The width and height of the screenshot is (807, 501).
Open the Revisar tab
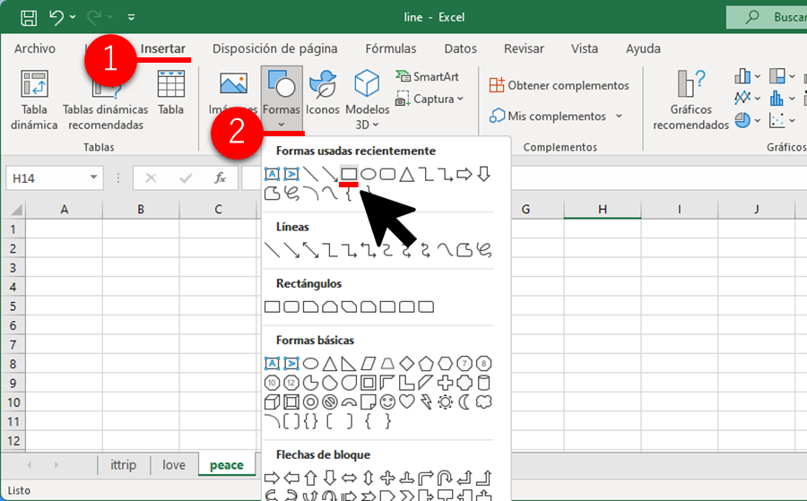click(524, 48)
